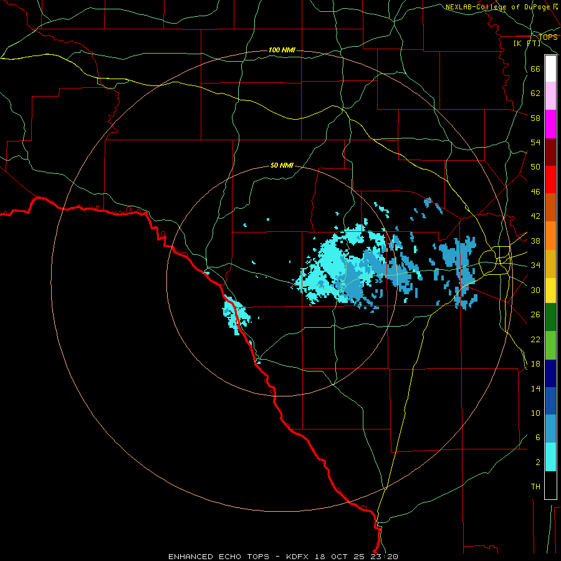Click the blue echo patch near the highway loop
561x561 pixels.
460,265
